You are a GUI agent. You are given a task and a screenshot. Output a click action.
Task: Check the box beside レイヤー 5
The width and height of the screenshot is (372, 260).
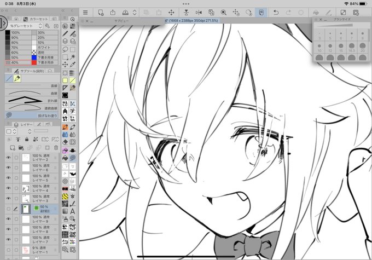tap(16, 178)
